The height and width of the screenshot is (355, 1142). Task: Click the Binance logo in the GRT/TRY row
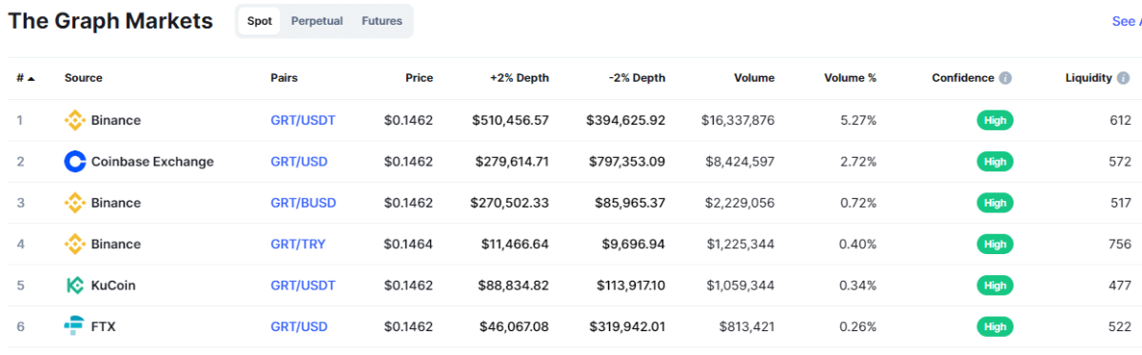[74, 244]
